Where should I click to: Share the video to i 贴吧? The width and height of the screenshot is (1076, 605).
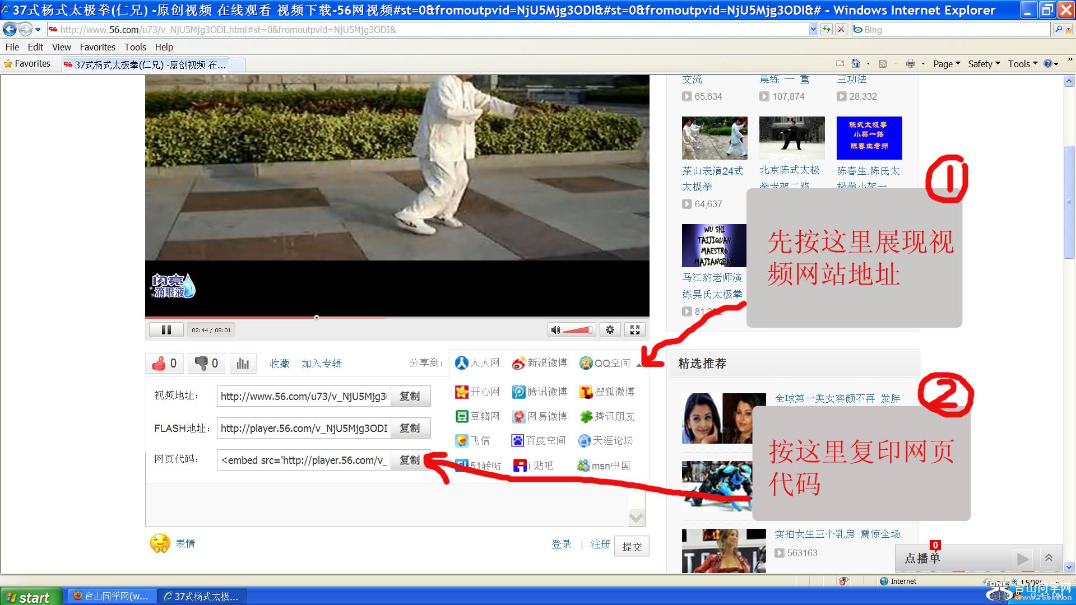point(534,466)
